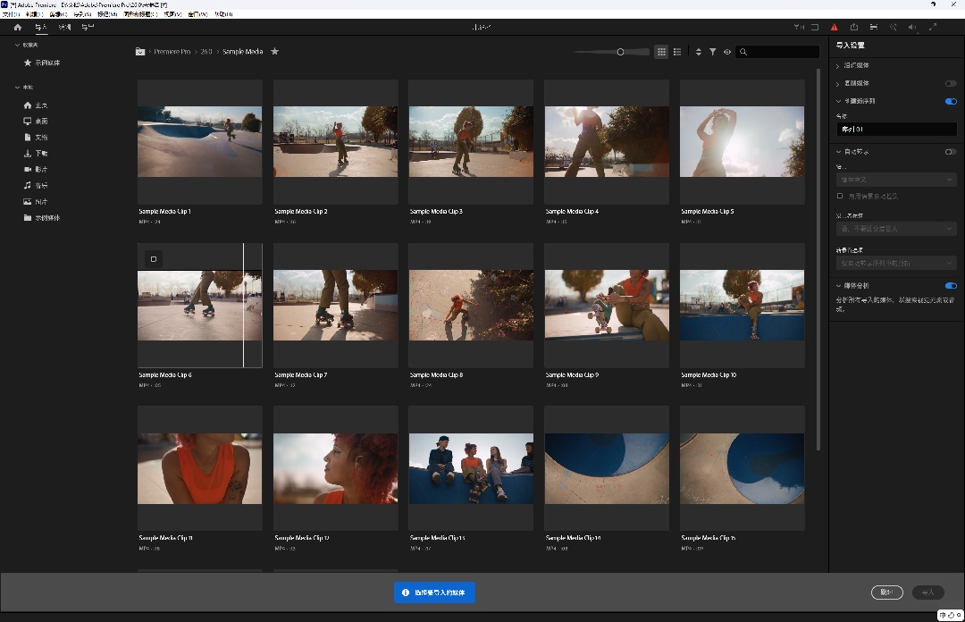Open the 序列 Sequence menu
965x622 pixels.
tap(82, 14)
